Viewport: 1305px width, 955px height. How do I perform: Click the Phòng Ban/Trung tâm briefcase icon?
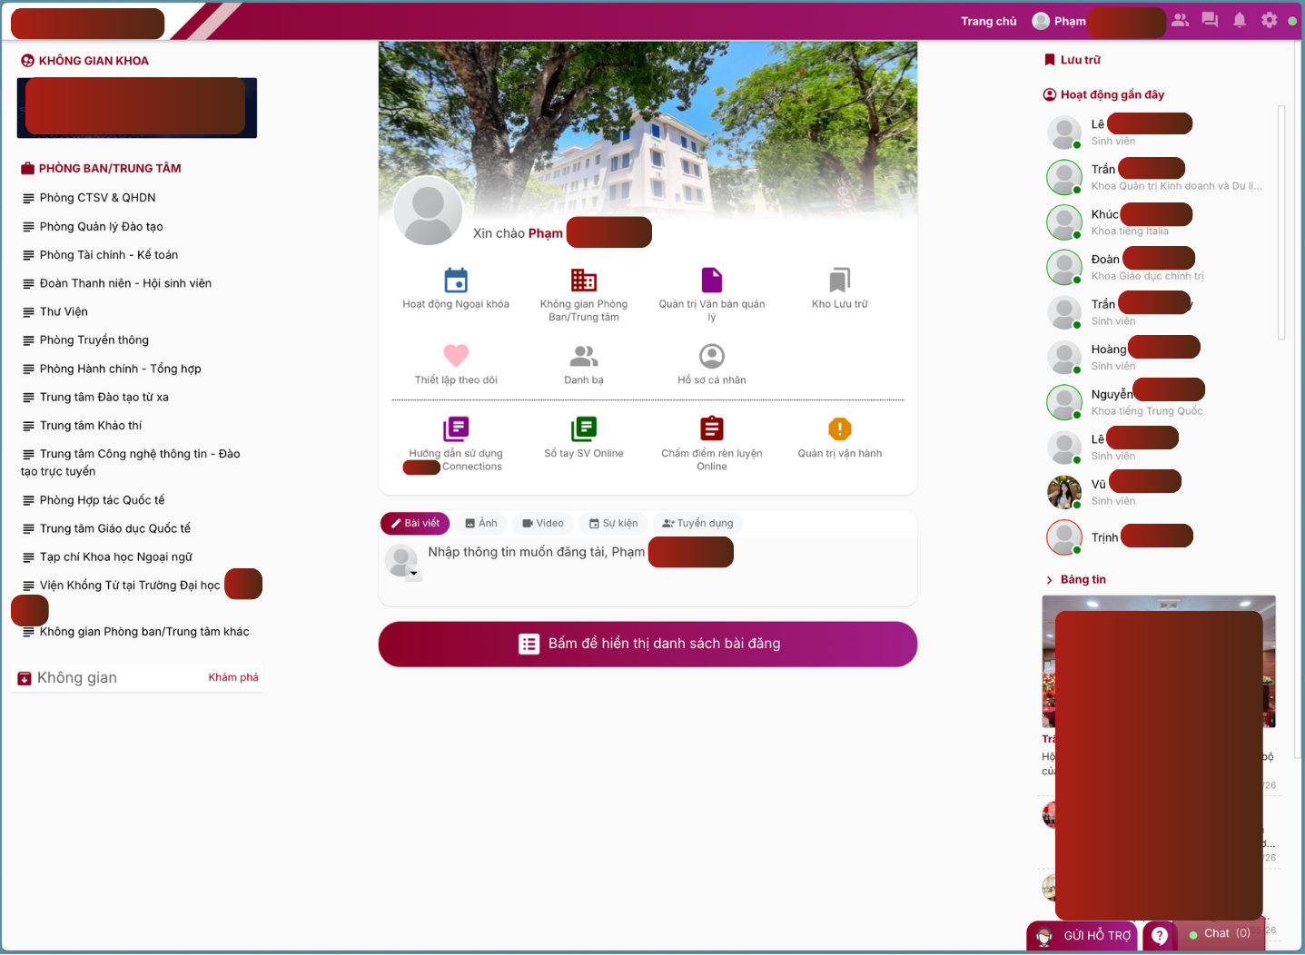27,168
